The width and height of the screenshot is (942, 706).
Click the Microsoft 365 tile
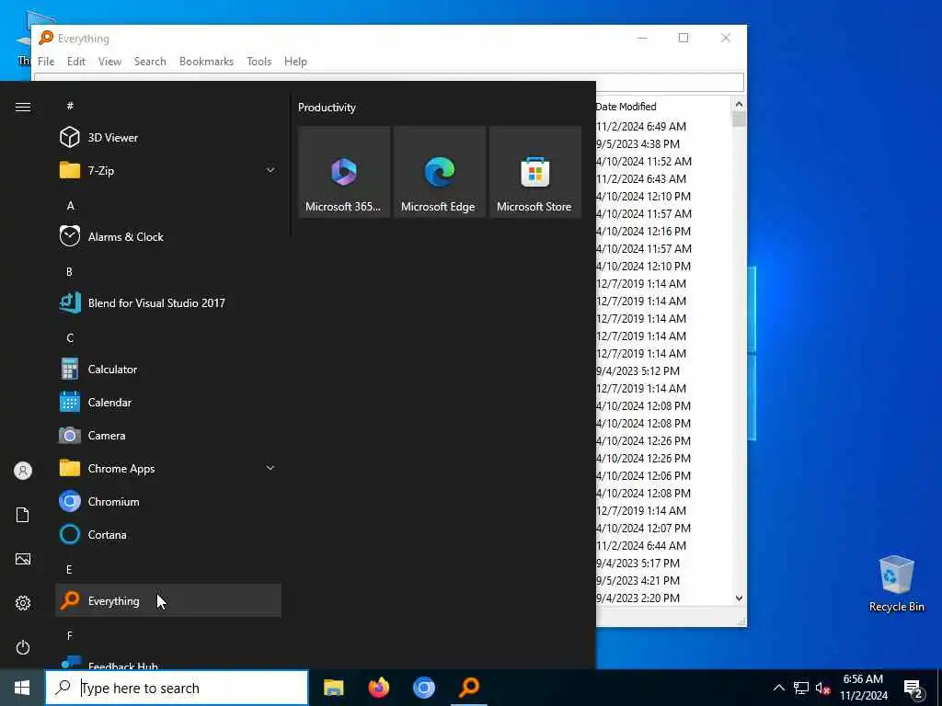pyautogui.click(x=344, y=172)
